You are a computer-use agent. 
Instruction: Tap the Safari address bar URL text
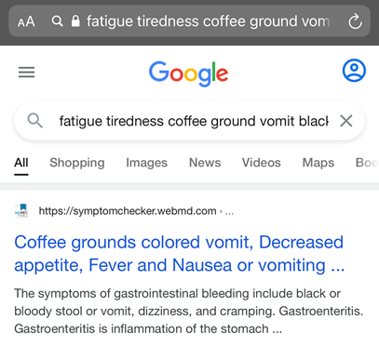(x=208, y=21)
